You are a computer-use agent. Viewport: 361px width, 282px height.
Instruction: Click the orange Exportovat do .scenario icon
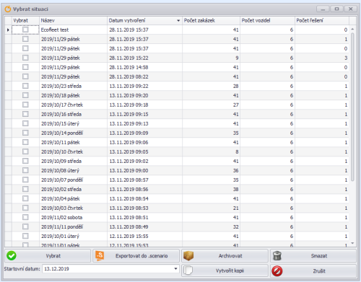pos(100,256)
